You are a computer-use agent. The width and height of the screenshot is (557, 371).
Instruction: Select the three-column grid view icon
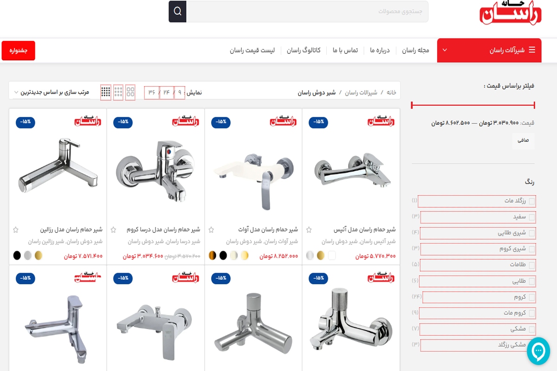[x=118, y=92]
